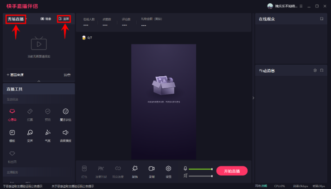This screenshot has width=331, height=189.
Task: Mute the microphone icon
Action: [185, 168]
